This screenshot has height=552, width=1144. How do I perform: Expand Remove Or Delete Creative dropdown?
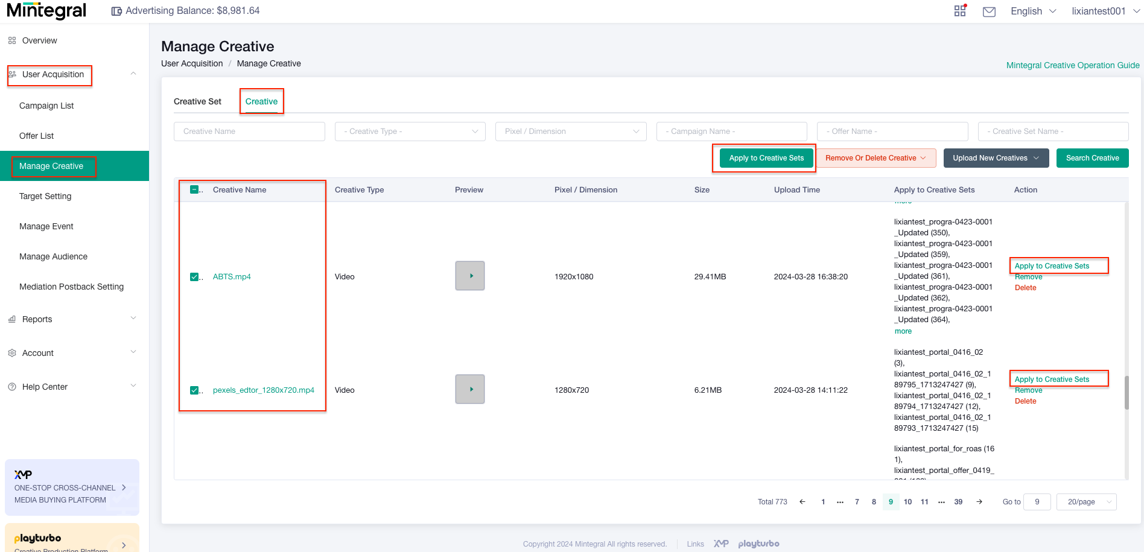875,158
